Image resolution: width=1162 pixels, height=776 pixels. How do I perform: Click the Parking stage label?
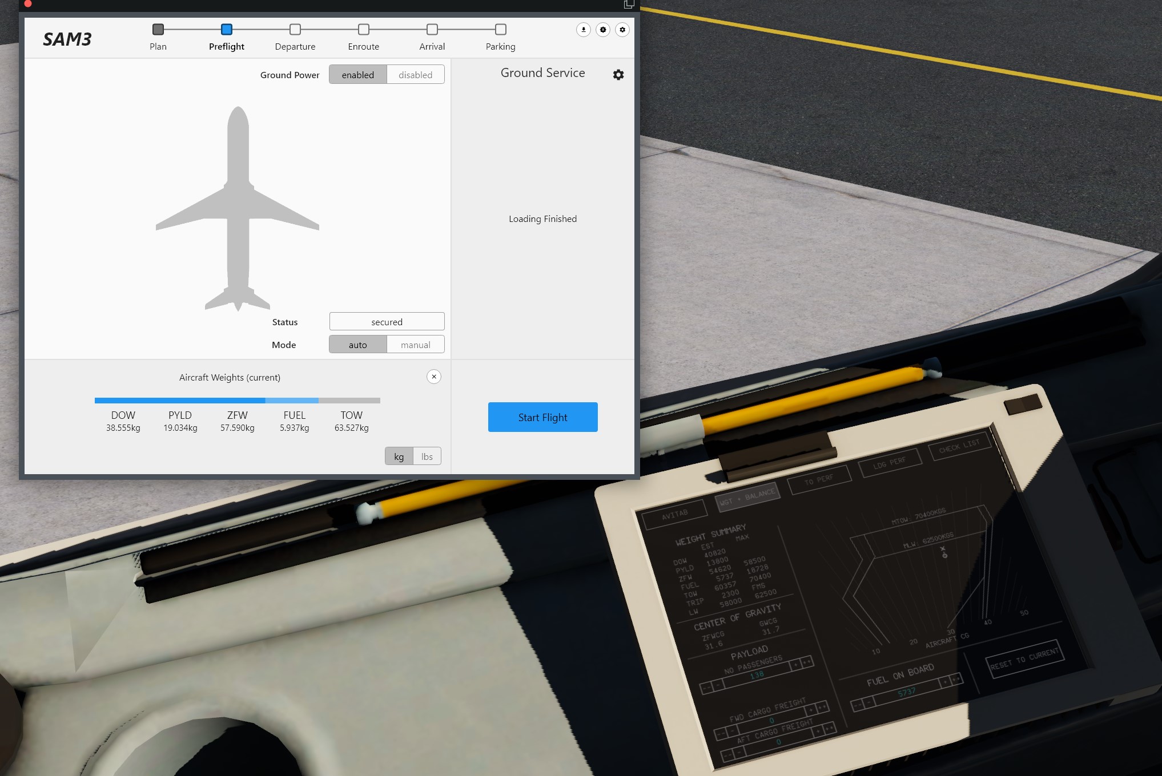[x=501, y=47]
